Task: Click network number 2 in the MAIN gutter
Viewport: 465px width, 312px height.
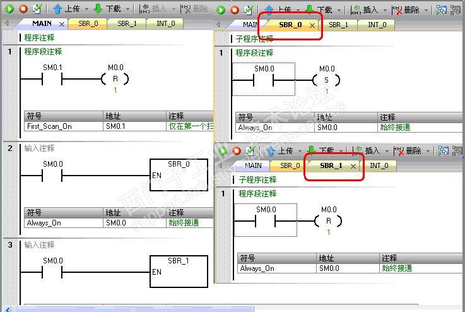Action: pos(10,148)
